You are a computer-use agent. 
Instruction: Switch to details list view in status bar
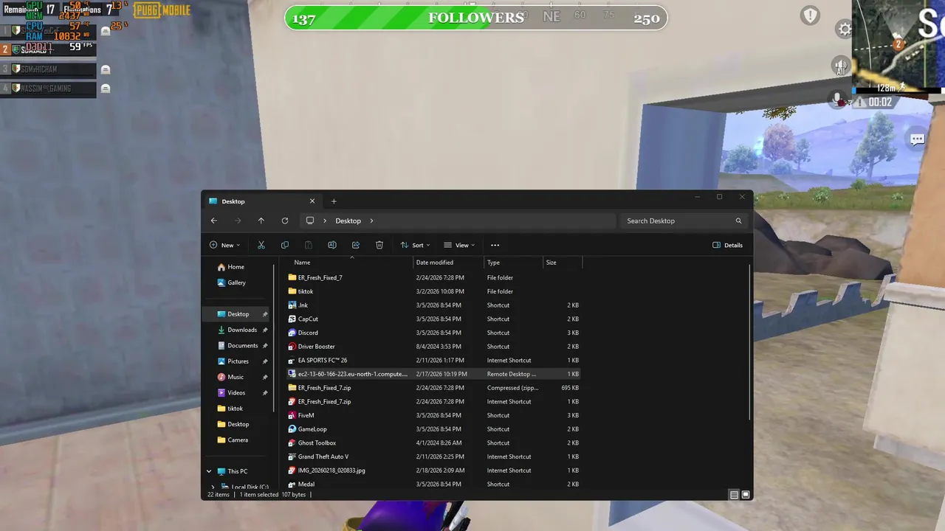click(734, 495)
